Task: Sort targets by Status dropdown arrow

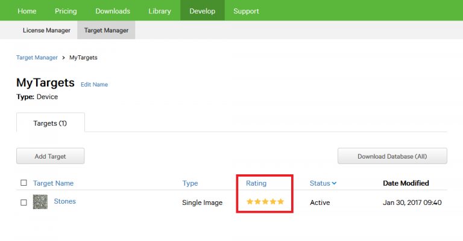Action: [334, 183]
